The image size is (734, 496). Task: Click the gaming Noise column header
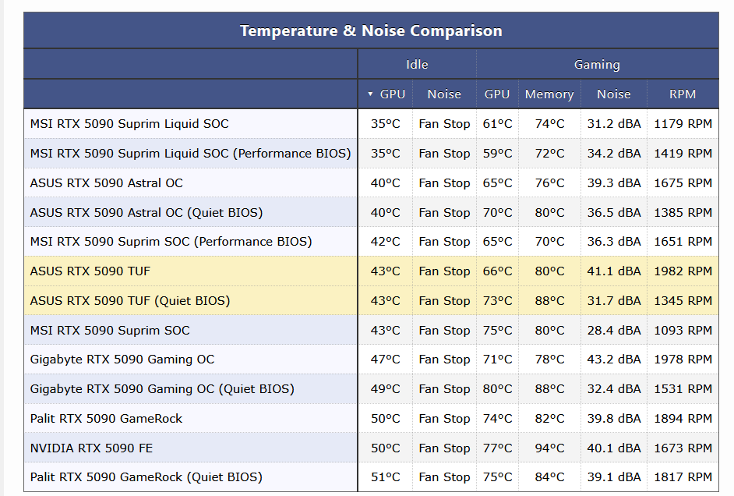pos(613,94)
